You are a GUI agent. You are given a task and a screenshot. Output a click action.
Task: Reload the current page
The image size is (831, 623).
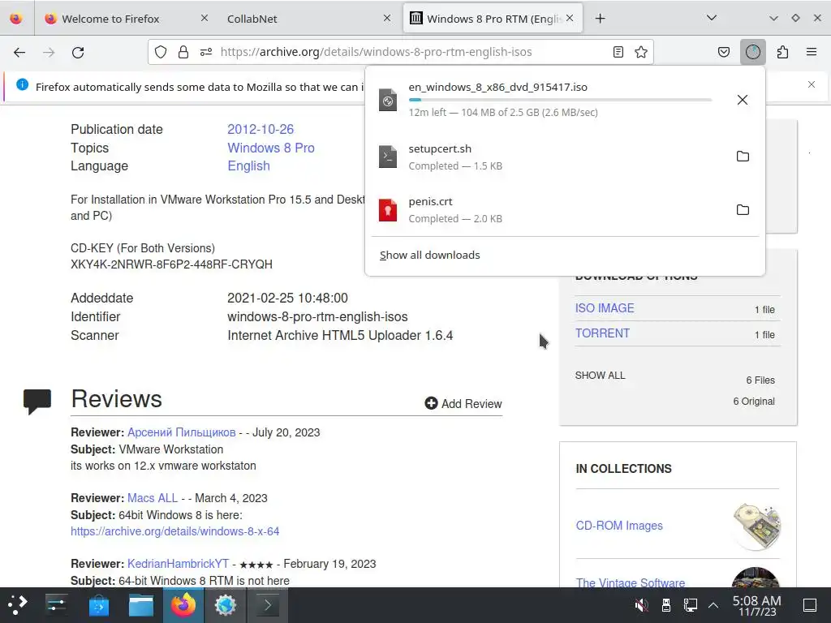(x=78, y=52)
